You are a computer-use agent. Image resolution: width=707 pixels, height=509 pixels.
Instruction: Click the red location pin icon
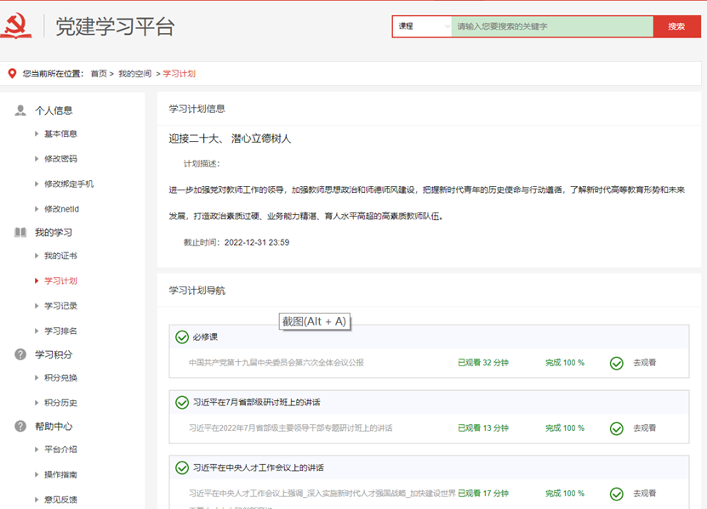point(12,74)
